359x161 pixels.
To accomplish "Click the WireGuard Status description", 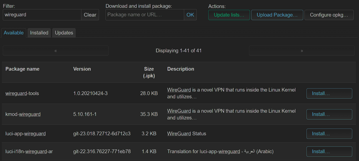I will [x=187, y=134].
